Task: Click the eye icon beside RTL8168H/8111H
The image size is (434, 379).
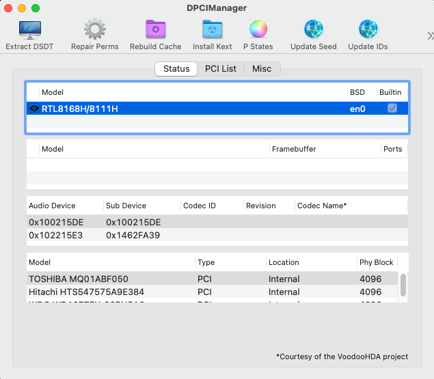Action: point(34,109)
